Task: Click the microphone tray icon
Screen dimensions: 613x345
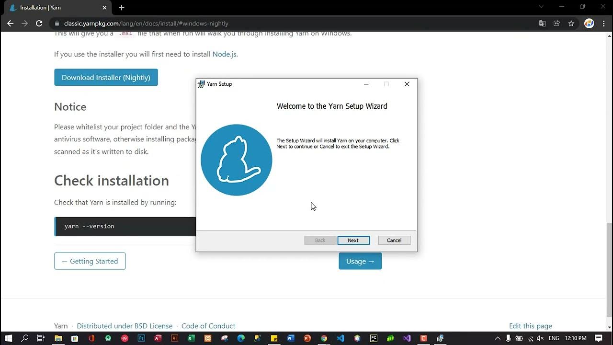Action: [x=508, y=338]
